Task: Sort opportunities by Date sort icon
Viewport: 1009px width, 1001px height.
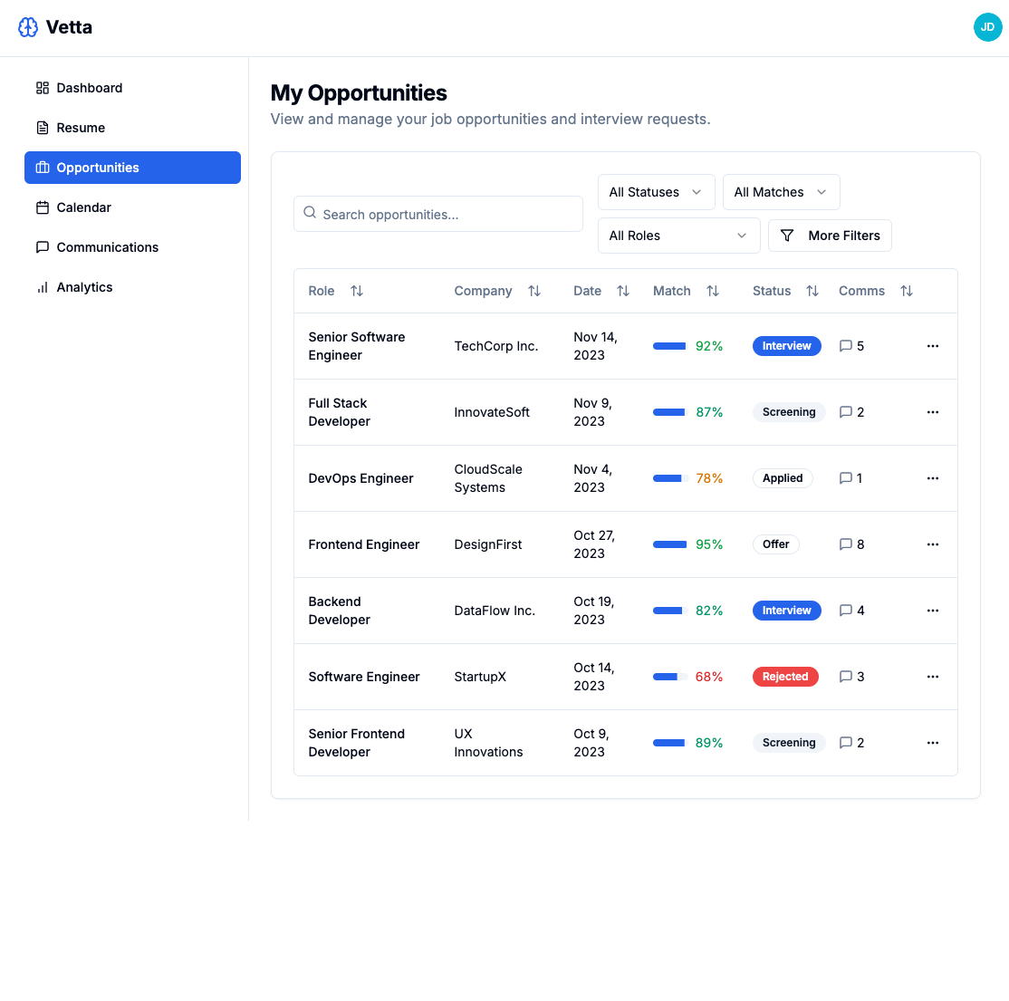Action: [623, 291]
